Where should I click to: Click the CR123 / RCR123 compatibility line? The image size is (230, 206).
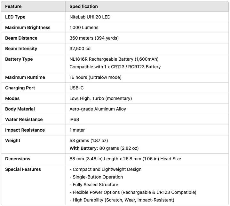[x=115, y=67]
